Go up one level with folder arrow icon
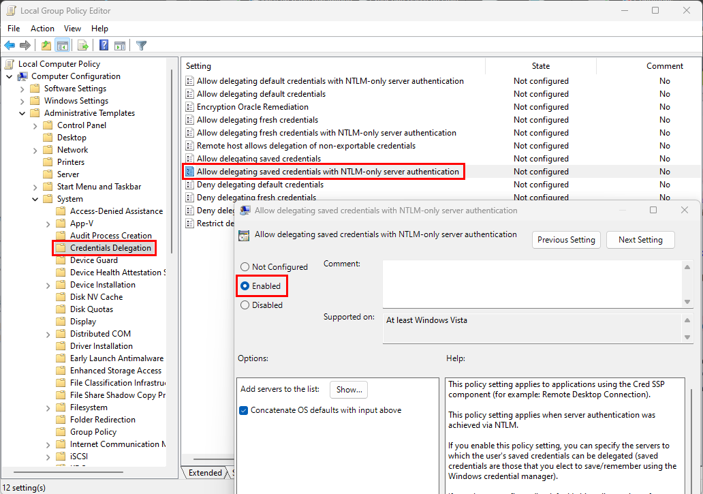This screenshot has height=494, width=703. 46,45
